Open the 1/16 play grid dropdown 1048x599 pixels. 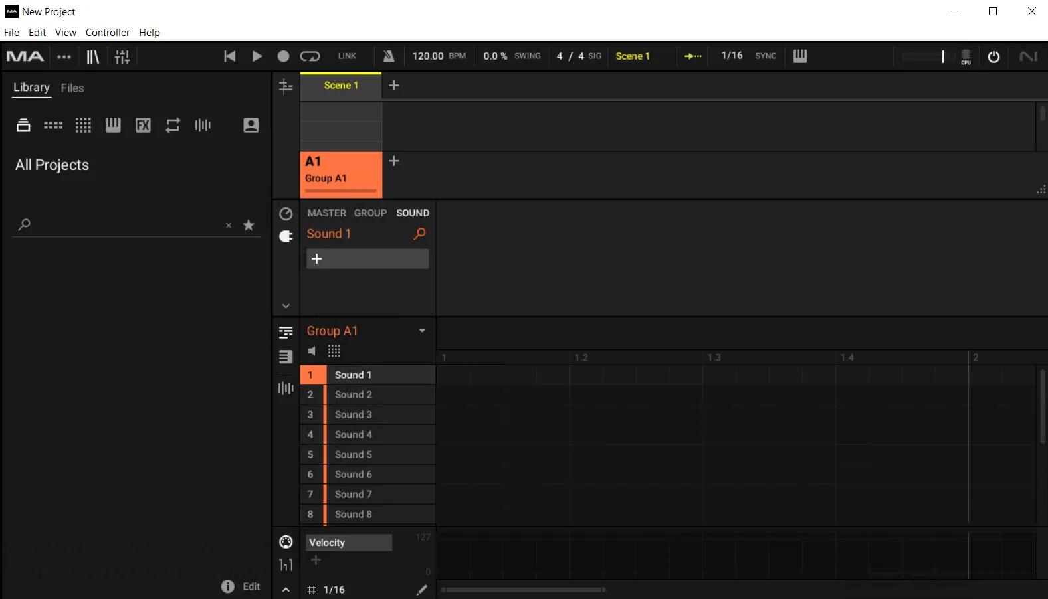732,56
